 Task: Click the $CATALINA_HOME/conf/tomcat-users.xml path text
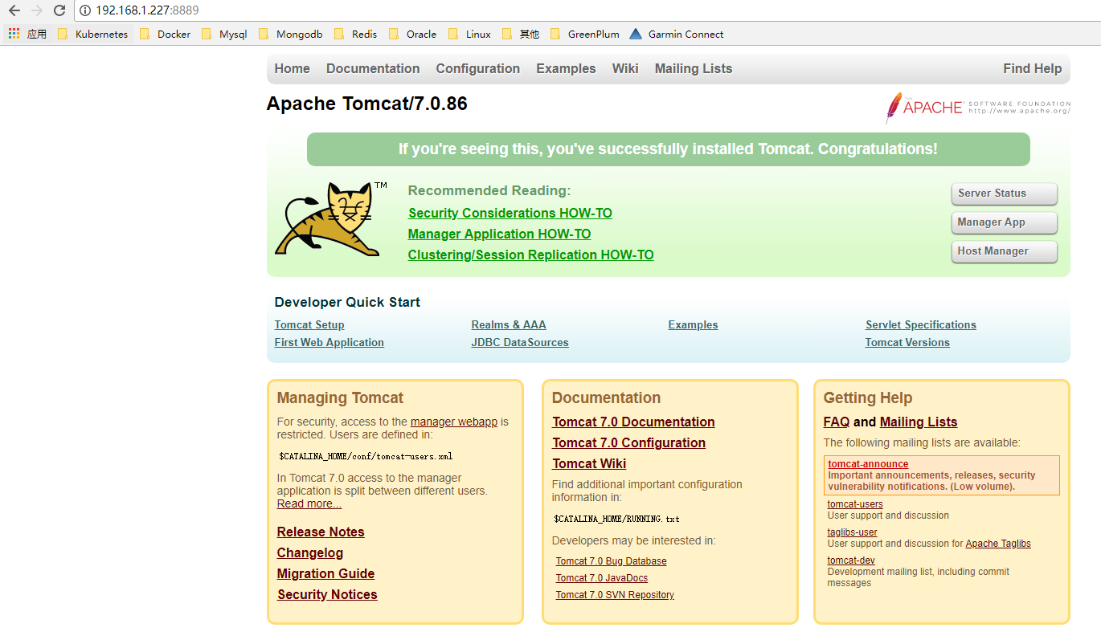tap(366, 456)
